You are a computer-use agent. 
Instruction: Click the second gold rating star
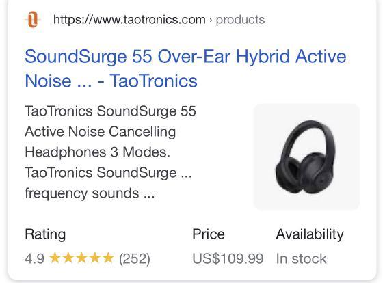tap(68, 258)
